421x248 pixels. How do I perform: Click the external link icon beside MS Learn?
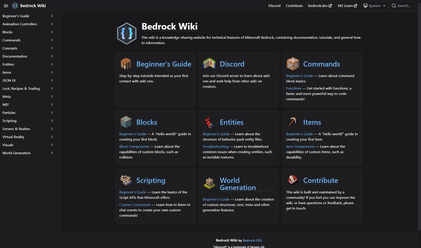point(355,6)
